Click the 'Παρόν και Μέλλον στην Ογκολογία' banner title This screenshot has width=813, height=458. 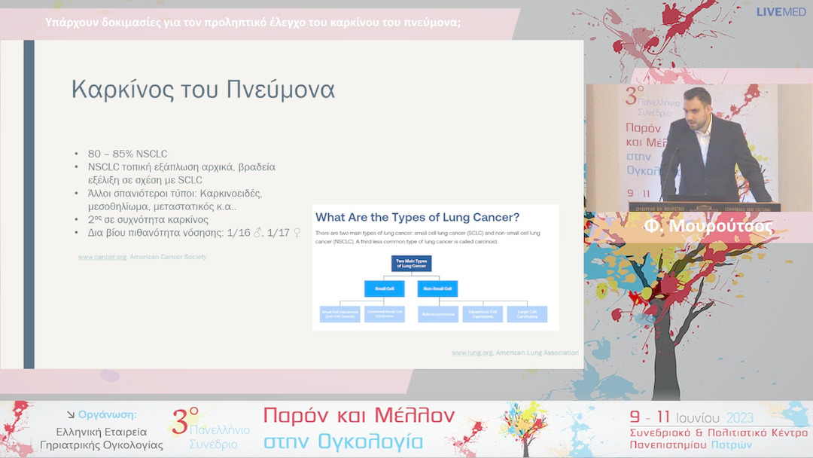[x=358, y=428]
